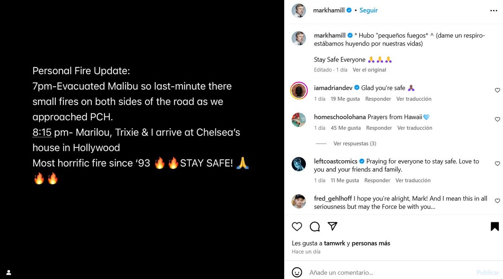The image size is (503, 279).
Task: Click Ver traducción on iamadriandev's comment
Action: pyautogui.click(x=414, y=99)
